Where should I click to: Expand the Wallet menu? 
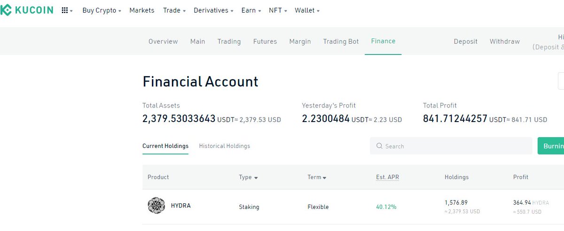click(307, 10)
